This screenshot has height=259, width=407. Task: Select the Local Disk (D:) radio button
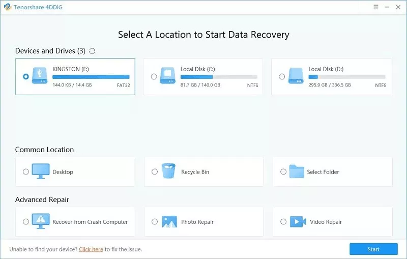click(282, 76)
